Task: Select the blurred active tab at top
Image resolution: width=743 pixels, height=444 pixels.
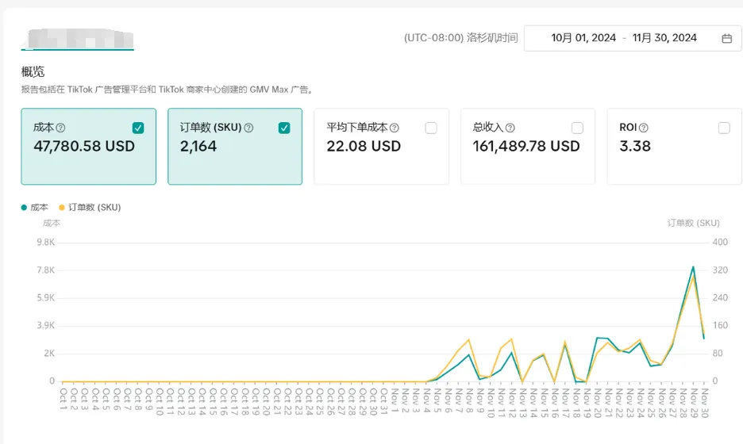Action: pos(78,39)
